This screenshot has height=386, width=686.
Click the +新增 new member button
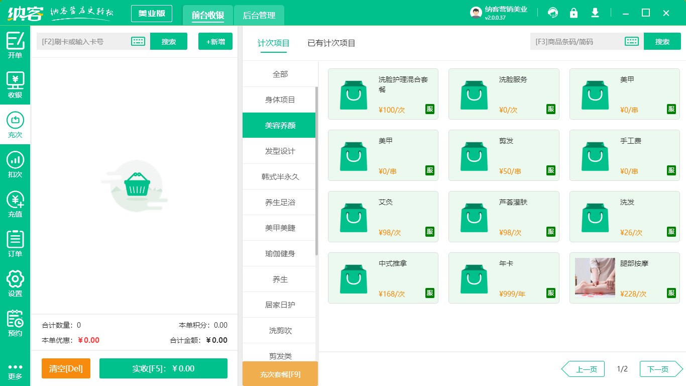215,41
